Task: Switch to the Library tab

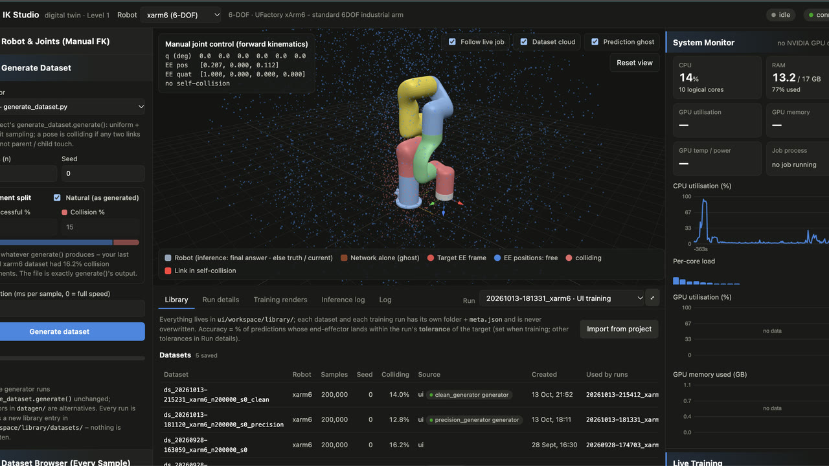Action: click(x=176, y=300)
